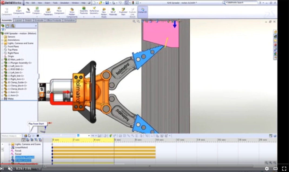289x172 pixels.
Task: Click the motion playback position slider
Action: [61, 136]
